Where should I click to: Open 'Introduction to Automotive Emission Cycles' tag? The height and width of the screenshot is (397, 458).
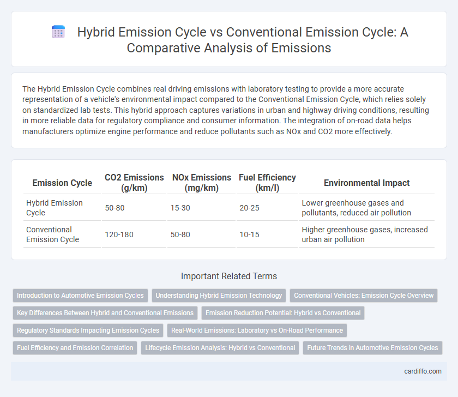[80, 296]
